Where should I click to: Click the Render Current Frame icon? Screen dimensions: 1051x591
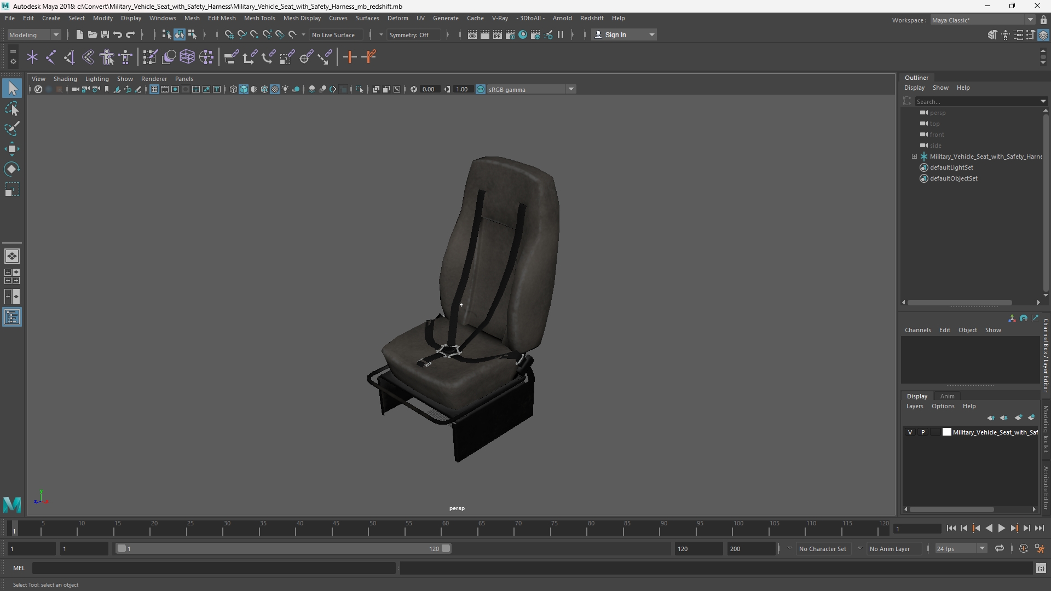[x=484, y=34]
